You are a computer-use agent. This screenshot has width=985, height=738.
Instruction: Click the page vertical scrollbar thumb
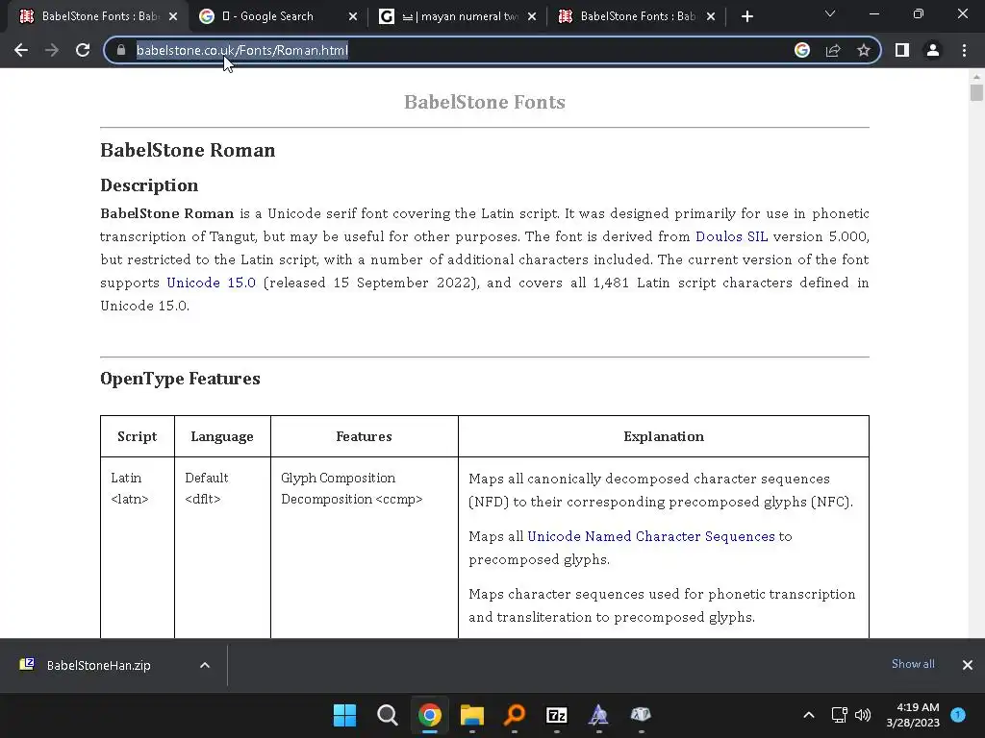(976, 93)
